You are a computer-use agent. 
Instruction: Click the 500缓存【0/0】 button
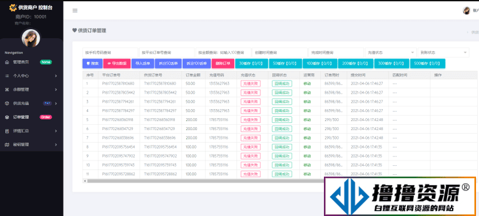tap(428, 64)
